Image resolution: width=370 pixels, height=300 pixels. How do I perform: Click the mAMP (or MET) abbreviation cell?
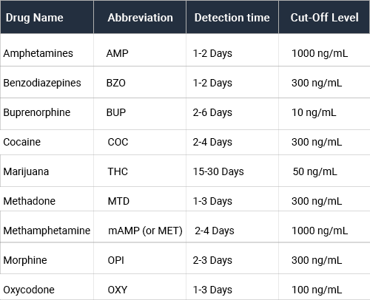(140, 227)
